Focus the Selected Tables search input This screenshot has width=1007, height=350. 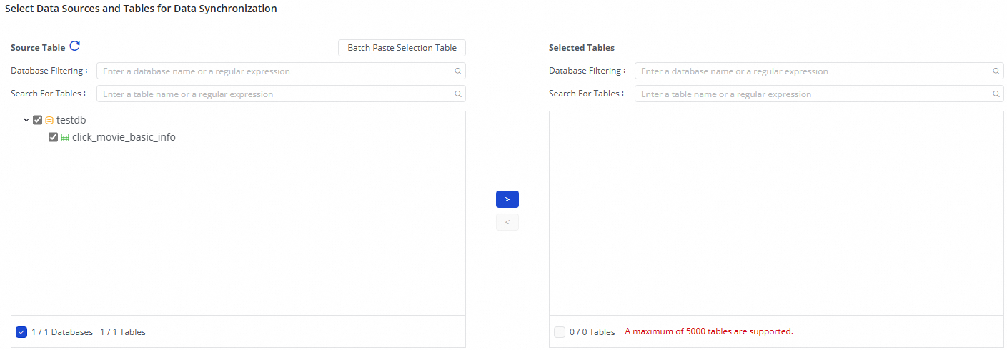tap(815, 94)
